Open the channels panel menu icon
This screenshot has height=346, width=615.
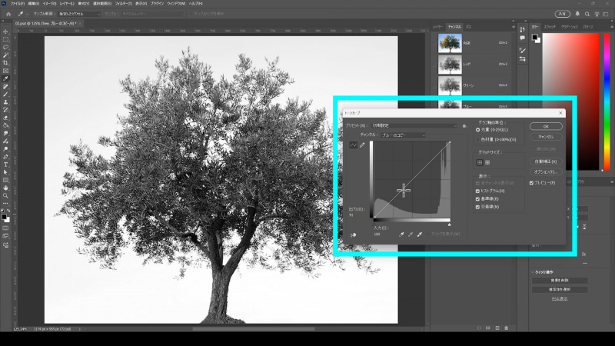click(513, 27)
